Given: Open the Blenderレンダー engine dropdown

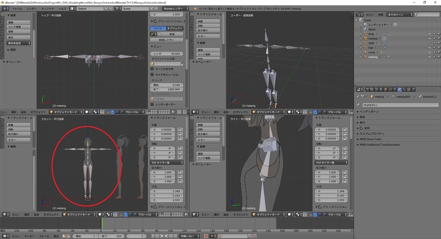Looking at the screenshot, I should pyautogui.click(x=176, y=9).
